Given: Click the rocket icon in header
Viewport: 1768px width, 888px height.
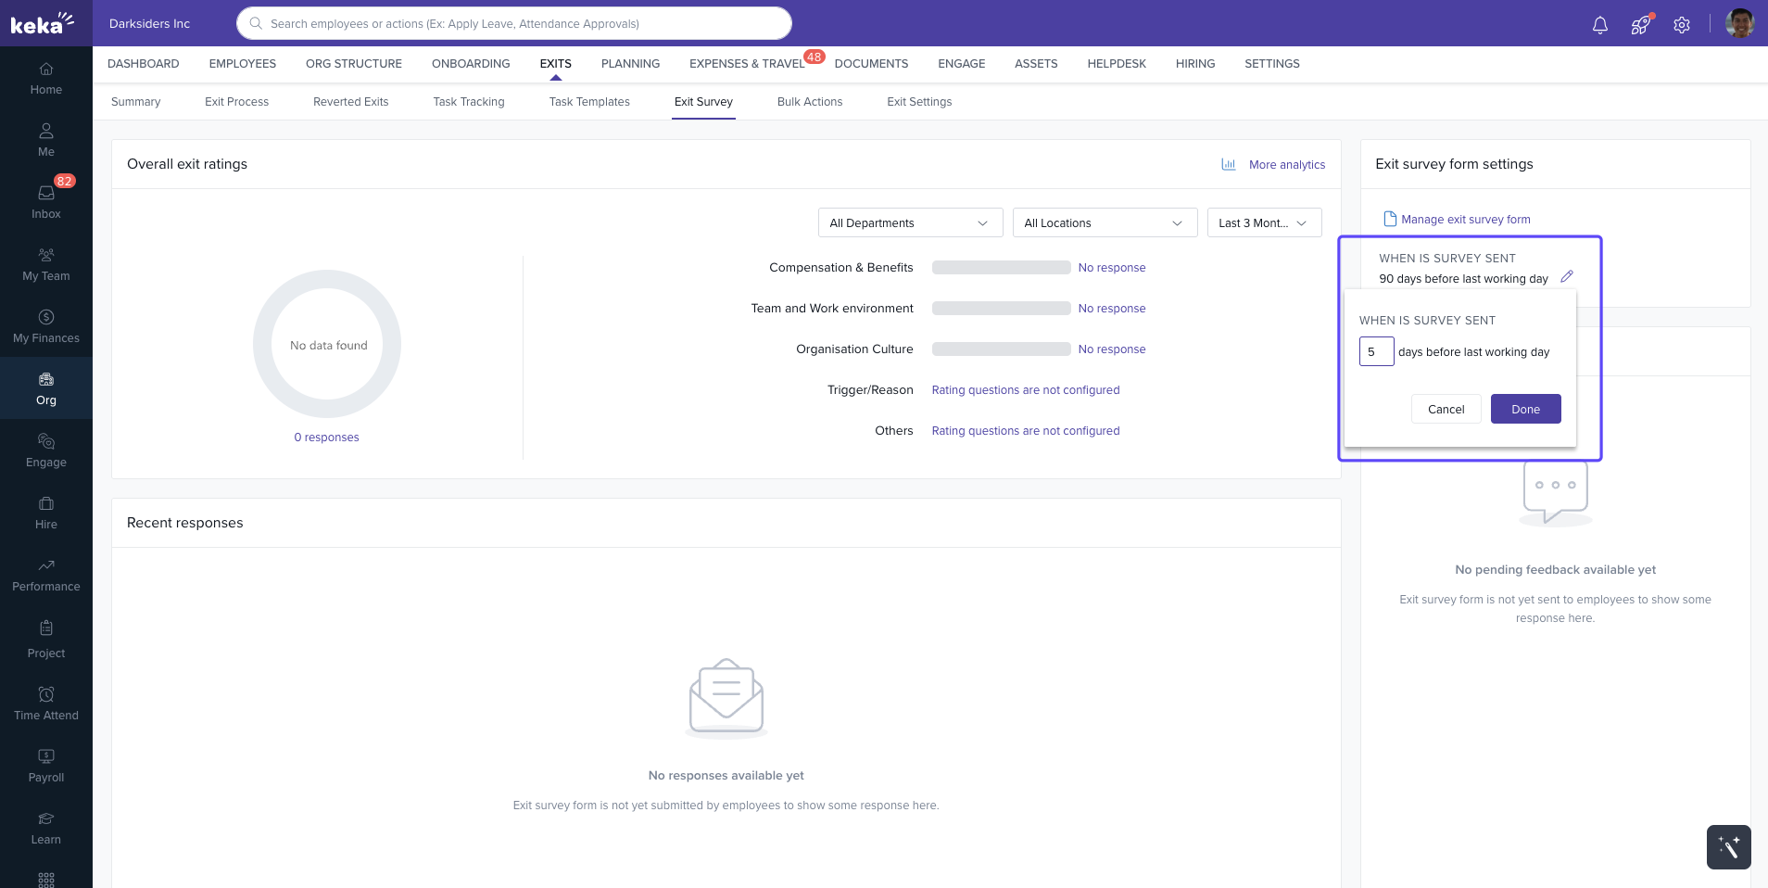Looking at the screenshot, I should [1640, 25].
